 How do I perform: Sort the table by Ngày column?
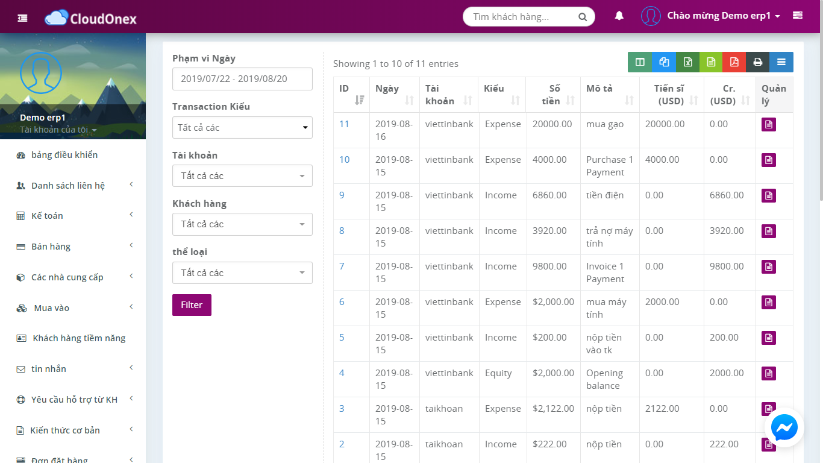pyautogui.click(x=394, y=95)
